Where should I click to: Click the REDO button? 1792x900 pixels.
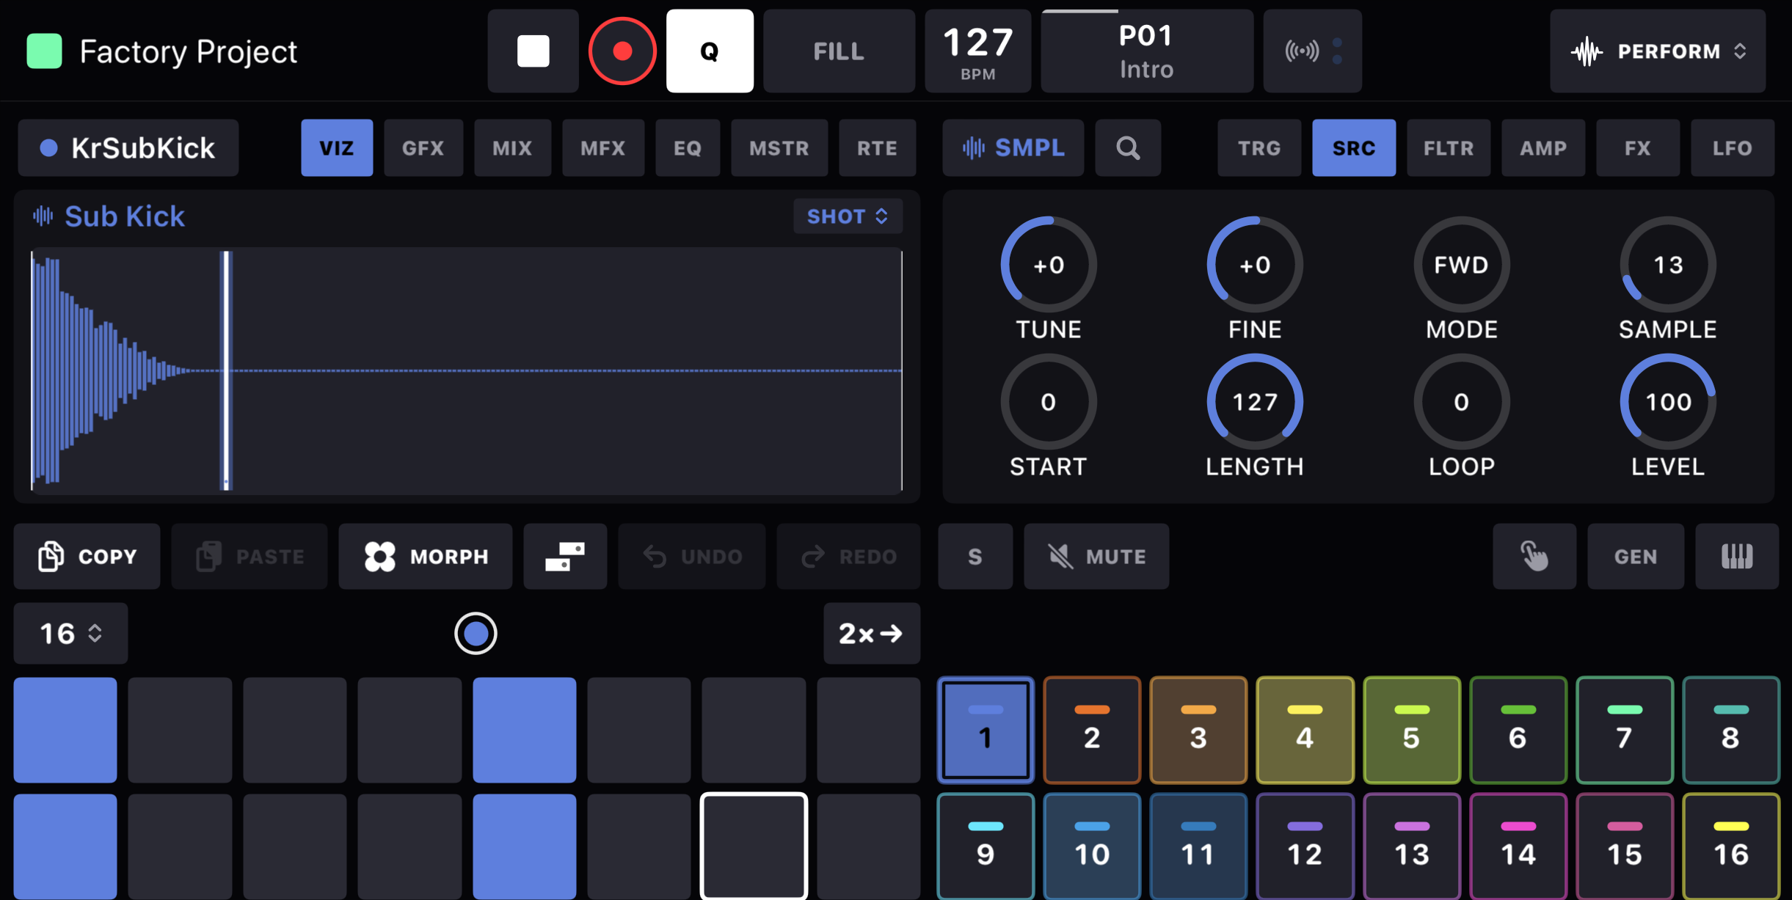click(x=848, y=557)
